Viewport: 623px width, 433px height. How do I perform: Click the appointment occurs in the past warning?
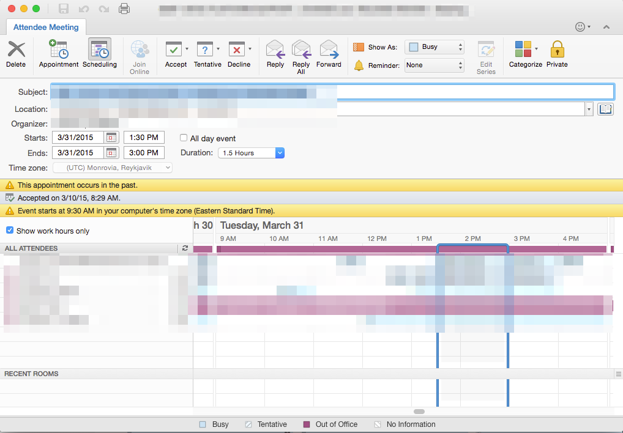(x=311, y=185)
